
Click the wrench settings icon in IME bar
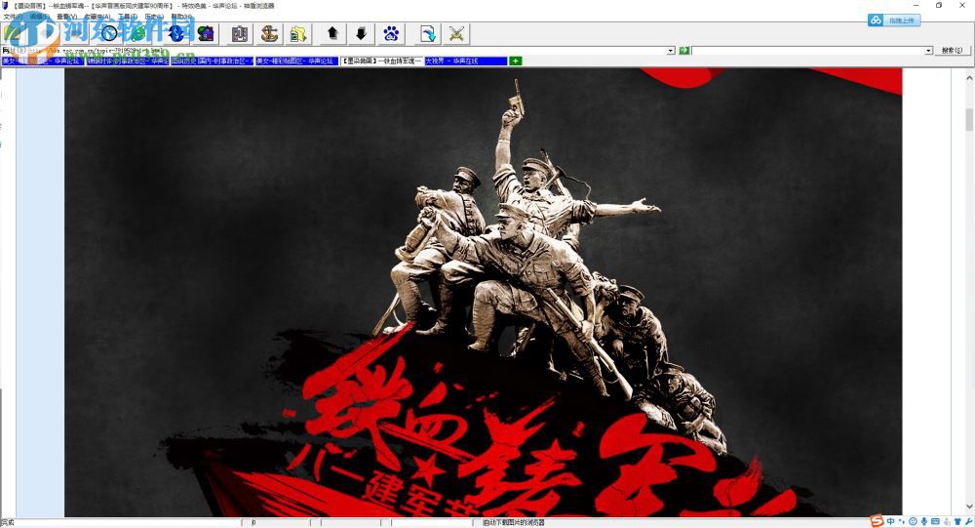click(x=968, y=522)
